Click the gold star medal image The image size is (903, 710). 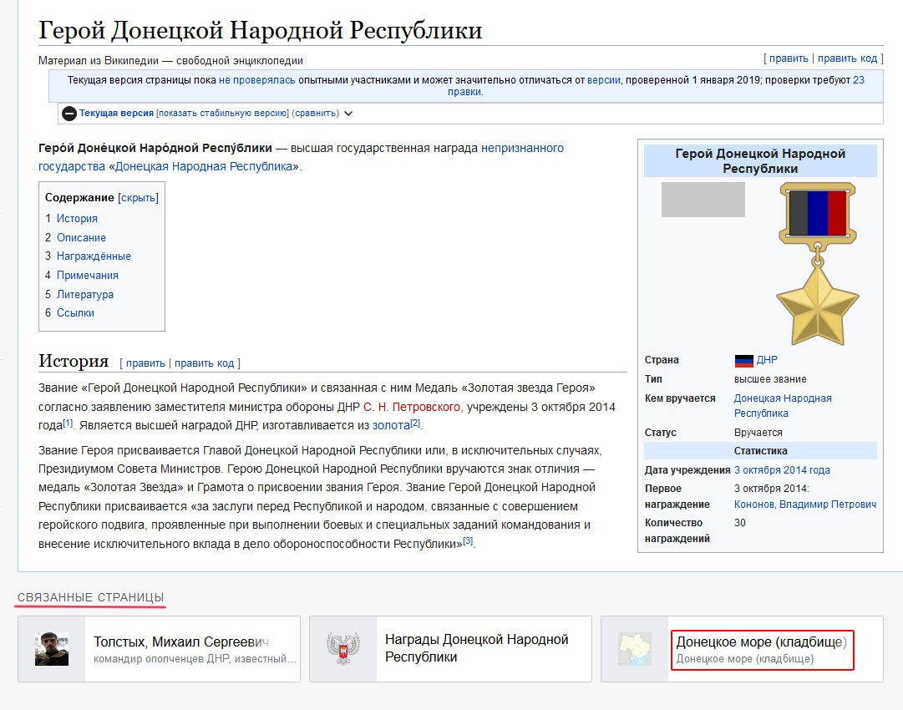click(817, 264)
